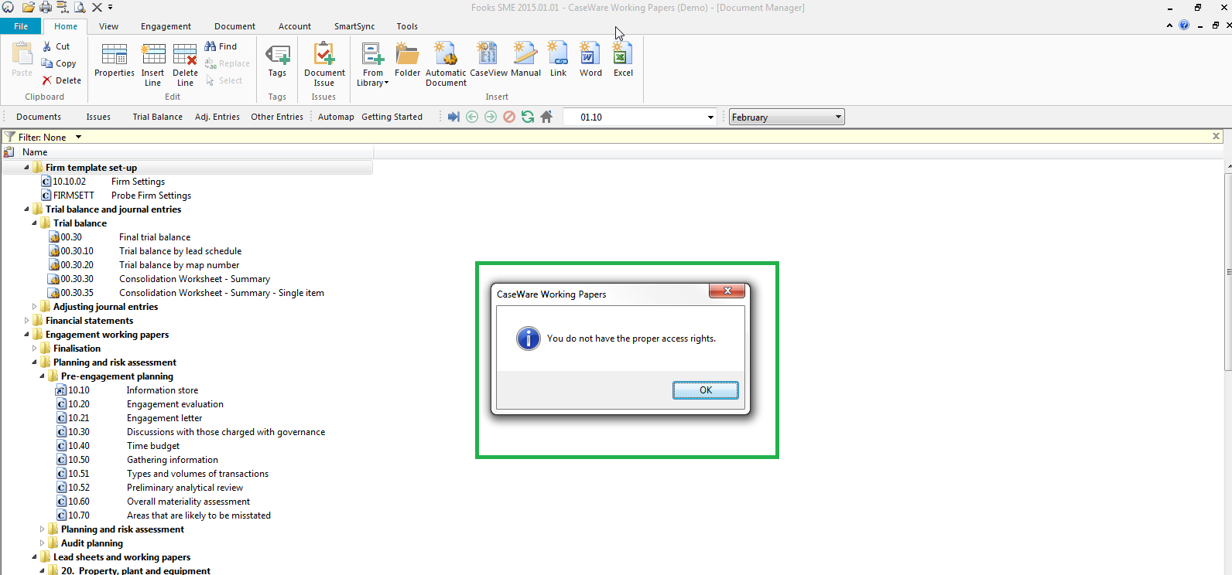
Task: Switch to the Document ribbon tab
Action: pos(234,26)
